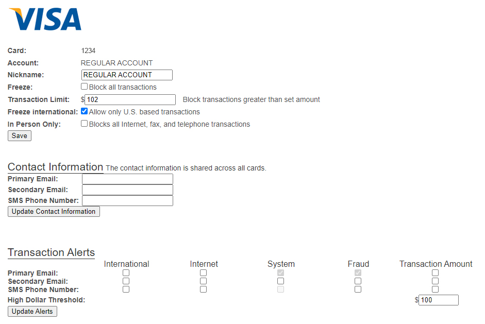This screenshot has height=324, width=485.
Task: Enable the In Person Only checkbox
Action: coord(83,123)
